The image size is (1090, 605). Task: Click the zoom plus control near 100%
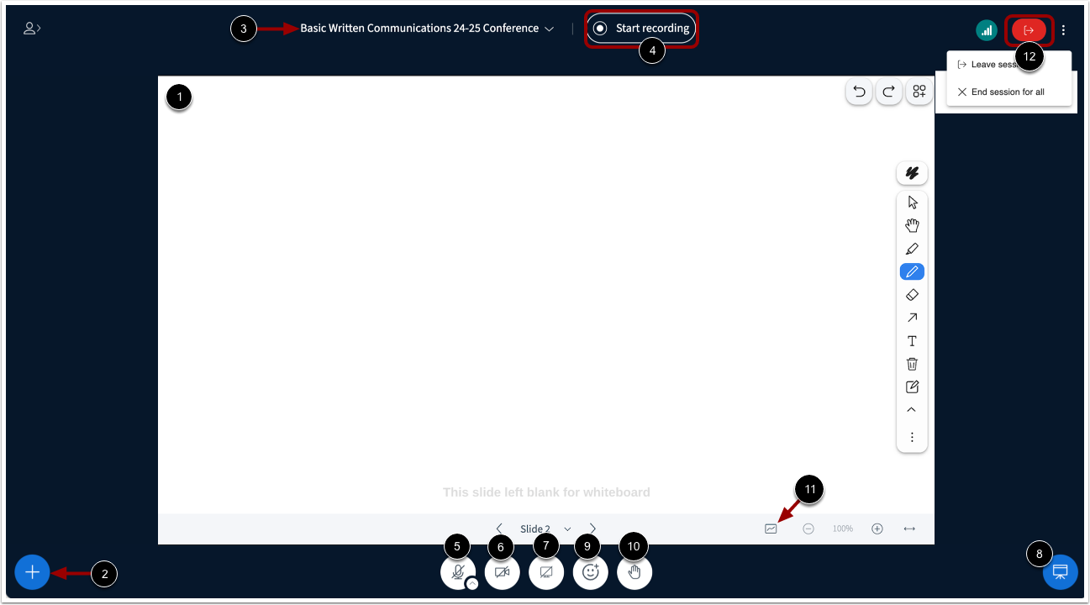tap(877, 529)
